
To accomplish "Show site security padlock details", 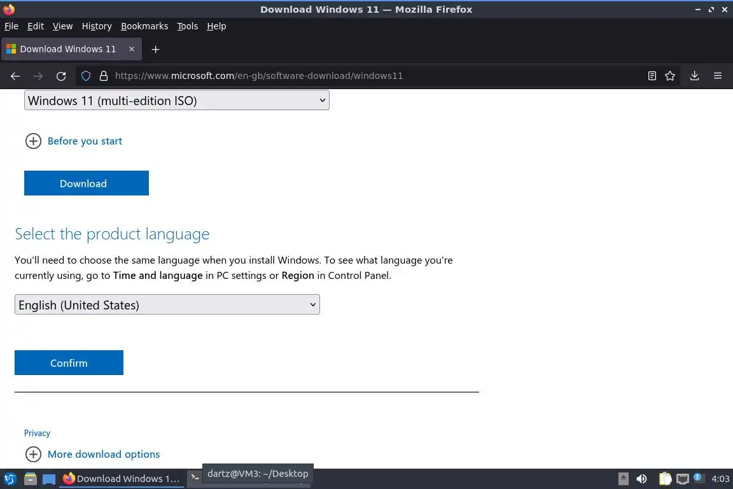I will click(104, 76).
